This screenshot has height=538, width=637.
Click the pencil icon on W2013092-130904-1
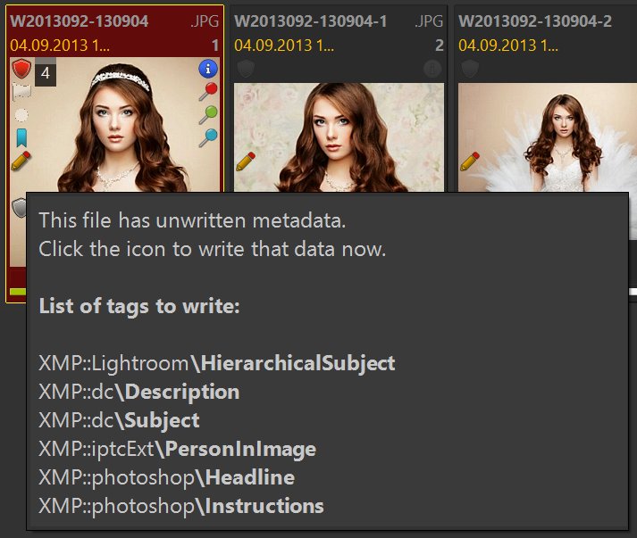[x=246, y=161]
